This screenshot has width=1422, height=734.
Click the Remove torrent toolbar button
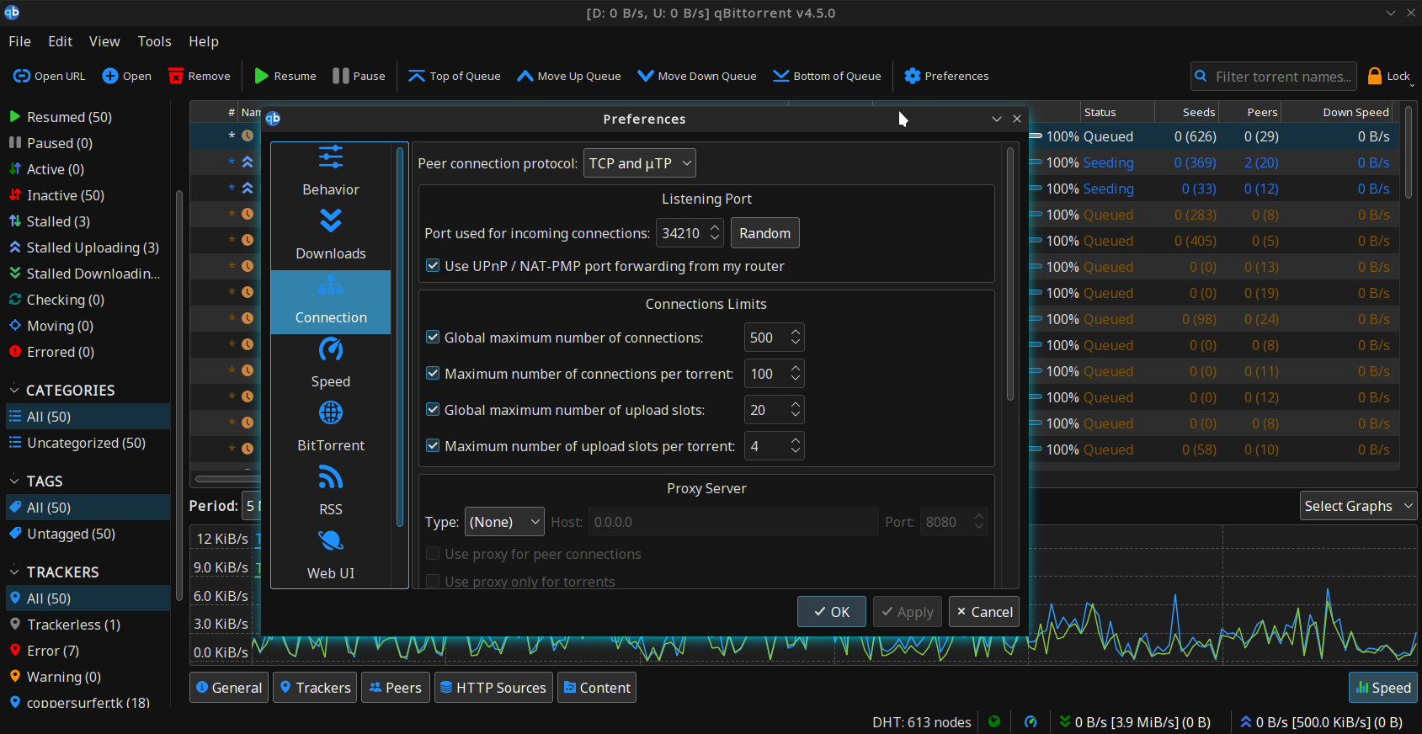click(x=200, y=76)
